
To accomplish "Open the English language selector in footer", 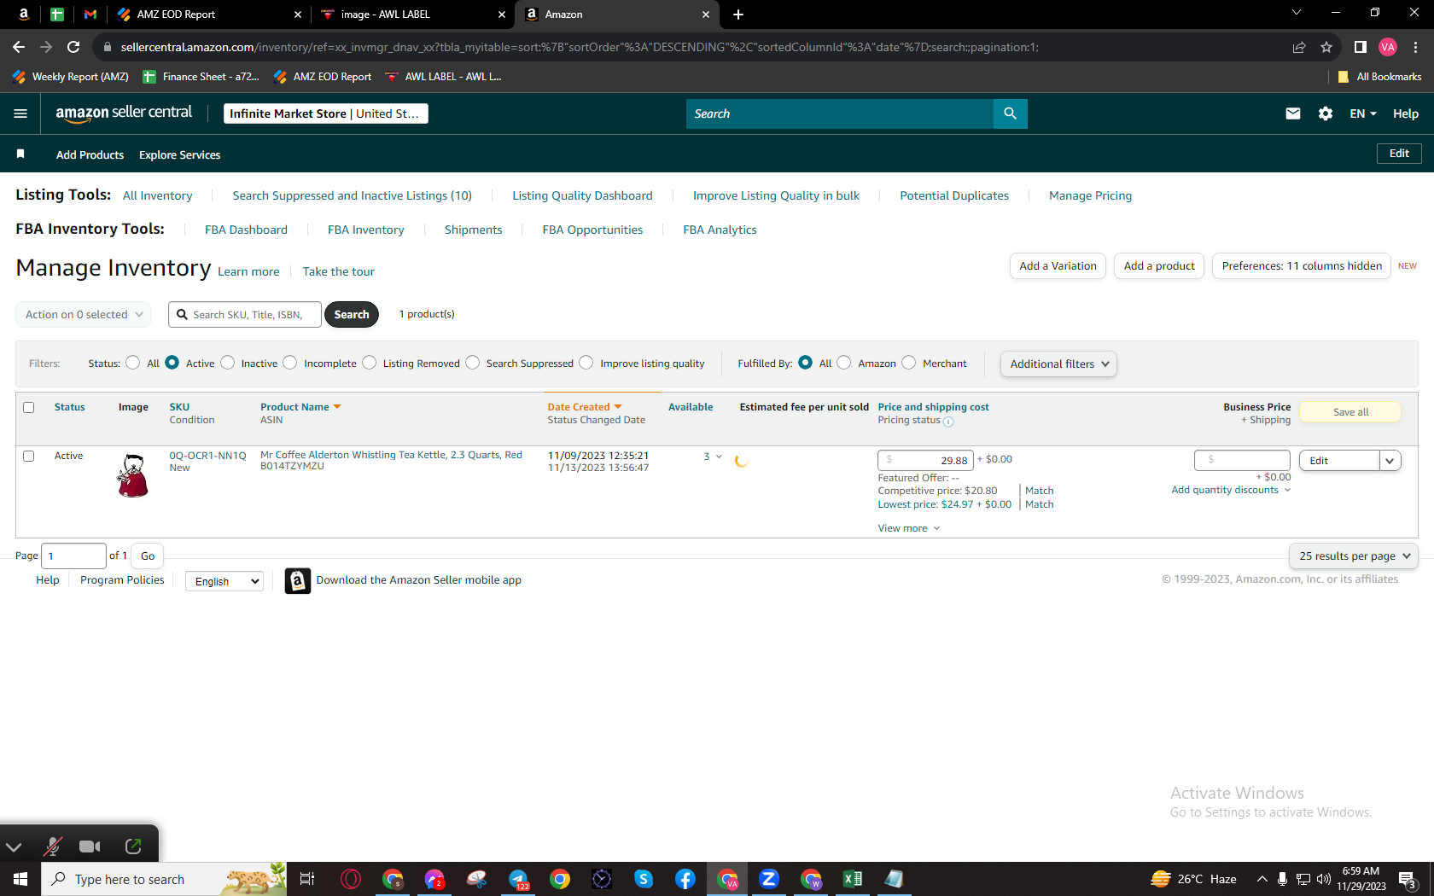I will tap(224, 581).
